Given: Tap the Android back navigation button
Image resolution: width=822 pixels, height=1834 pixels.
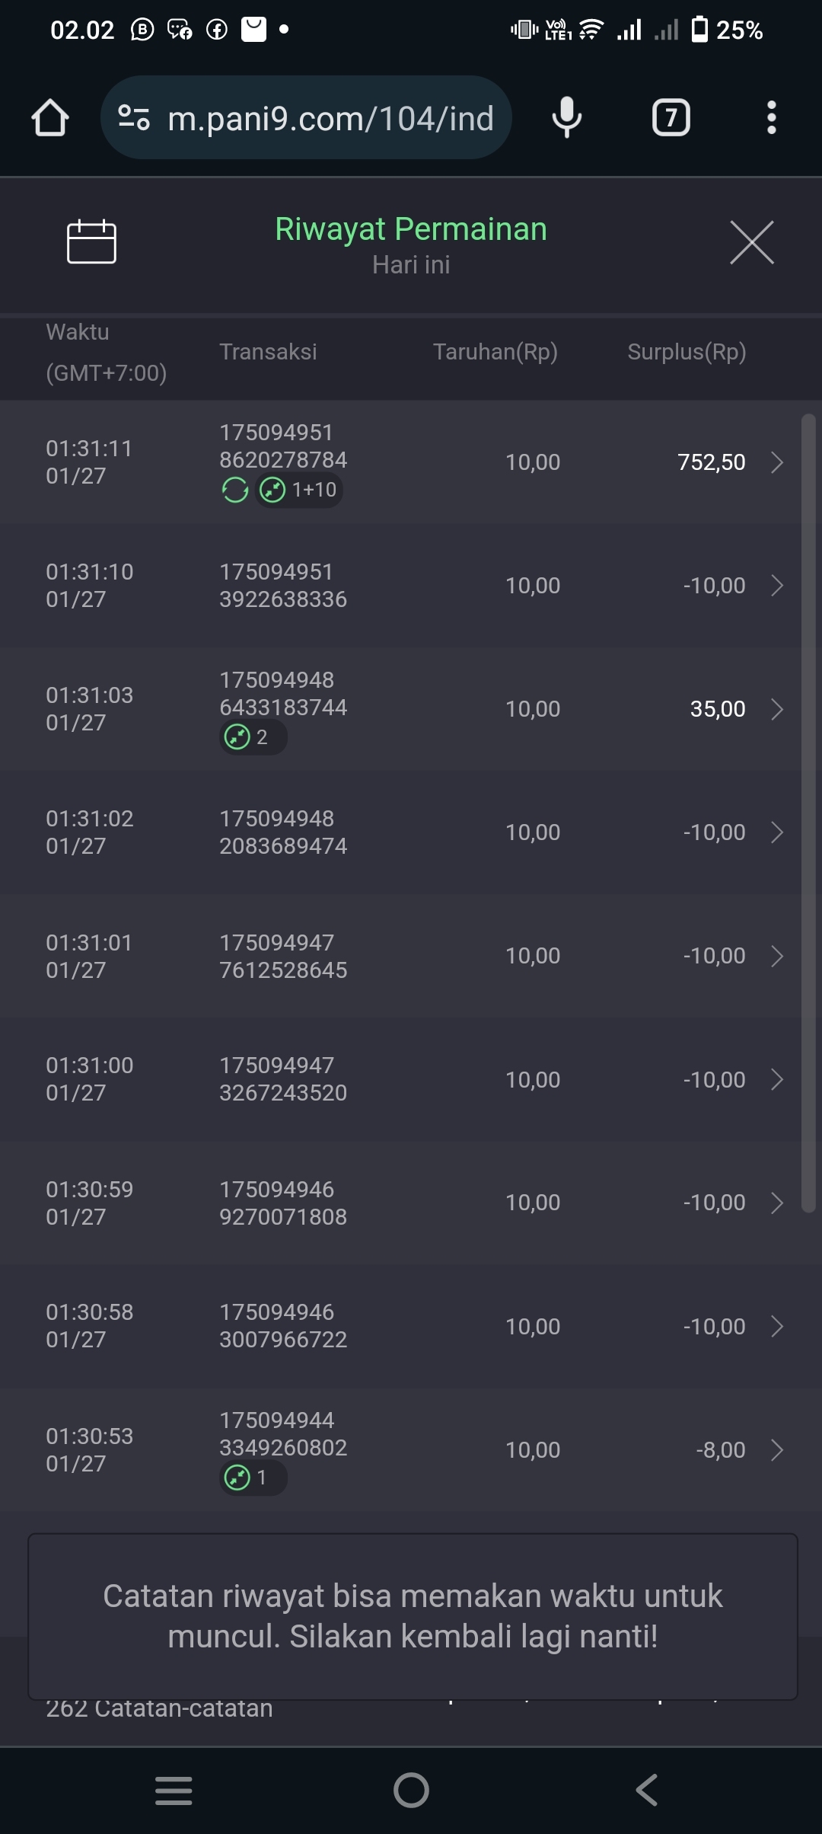Looking at the screenshot, I should (646, 1790).
